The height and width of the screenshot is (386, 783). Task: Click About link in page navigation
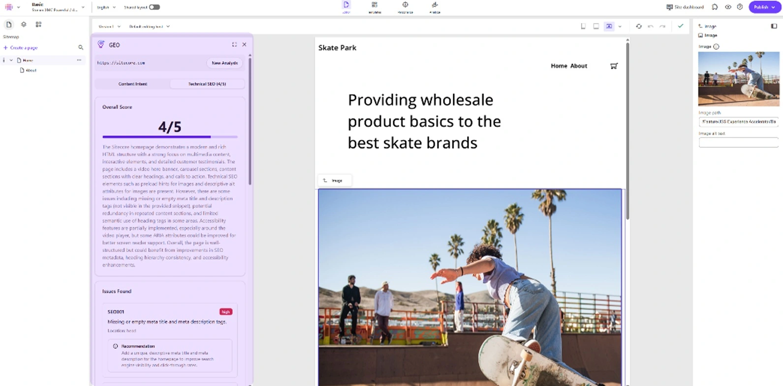pyautogui.click(x=579, y=66)
